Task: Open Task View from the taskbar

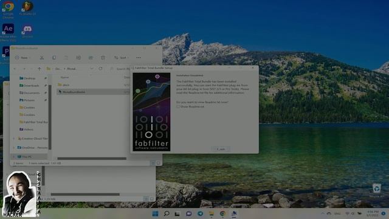Action: pos(177,214)
